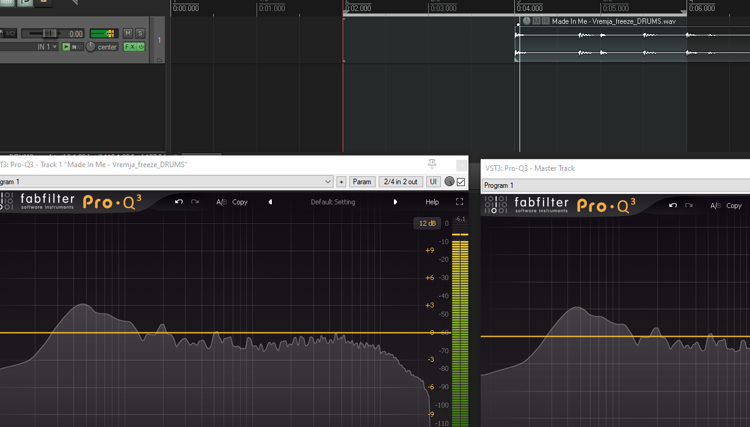Viewport: 750px width, 427px height.
Task: Click the 0:02.000 mark on the timeline ruler
Action: click(358, 8)
